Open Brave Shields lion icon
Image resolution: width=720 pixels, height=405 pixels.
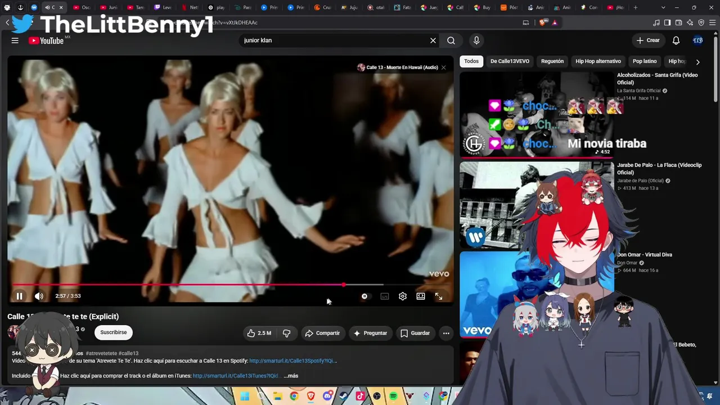pos(543,22)
